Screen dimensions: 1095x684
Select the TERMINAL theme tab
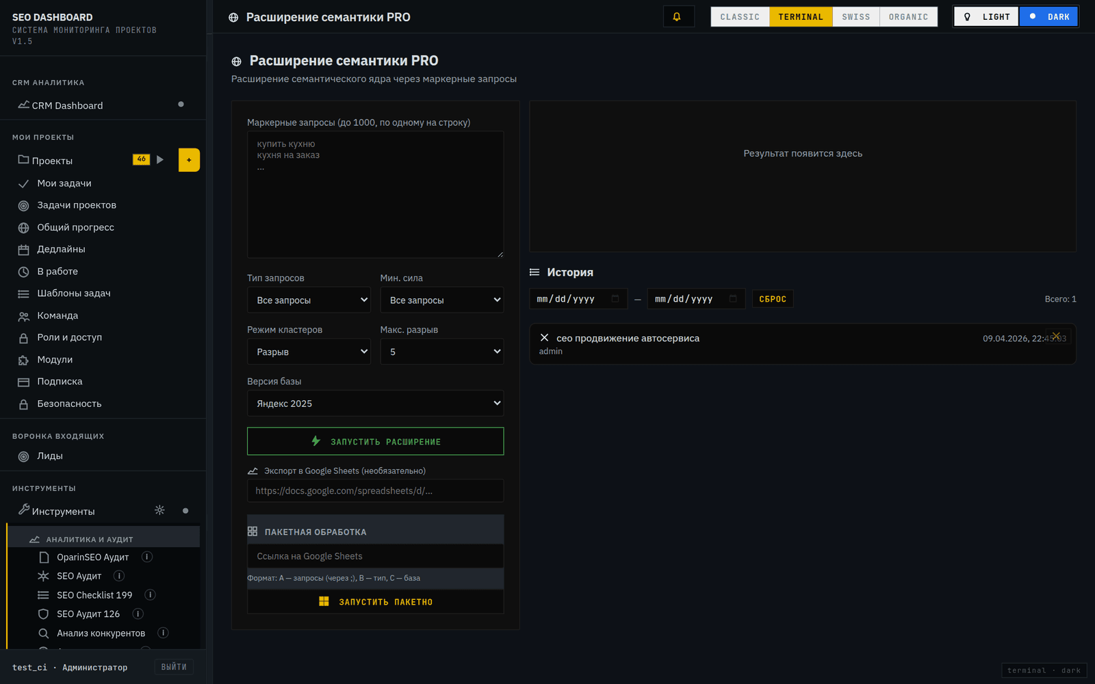tap(801, 16)
